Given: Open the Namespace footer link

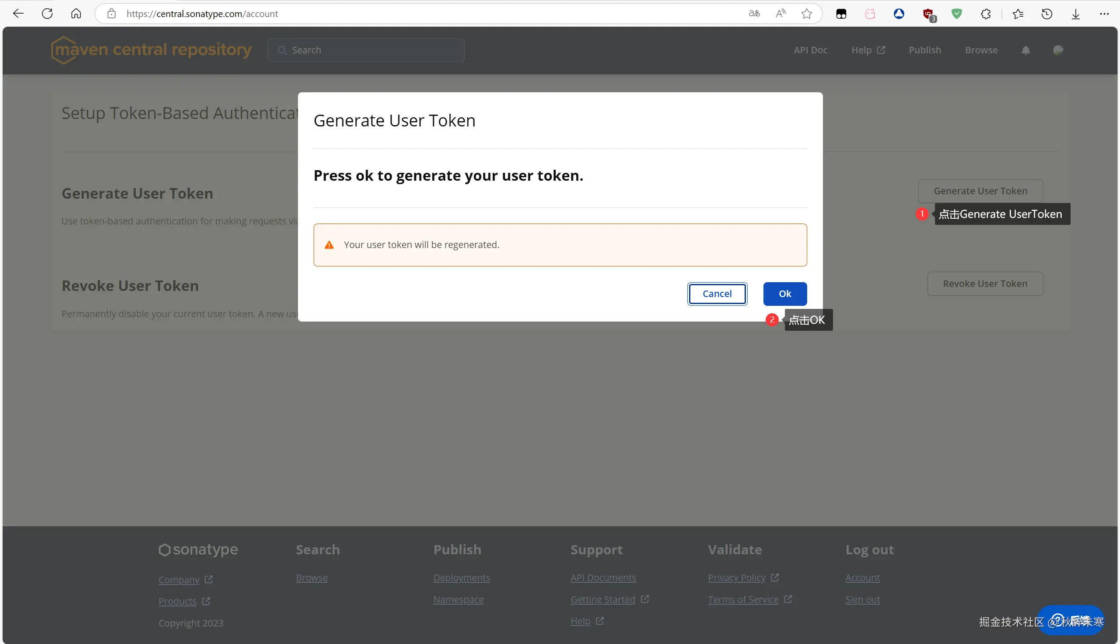Looking at the screenshot, I should coord(458,599).
